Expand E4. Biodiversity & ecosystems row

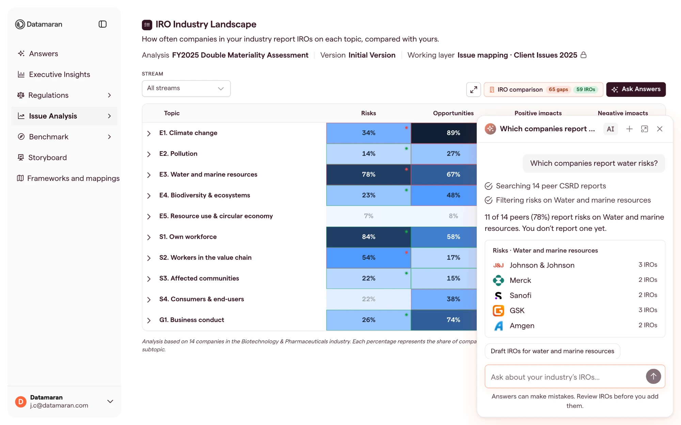(x=149, y=195)
